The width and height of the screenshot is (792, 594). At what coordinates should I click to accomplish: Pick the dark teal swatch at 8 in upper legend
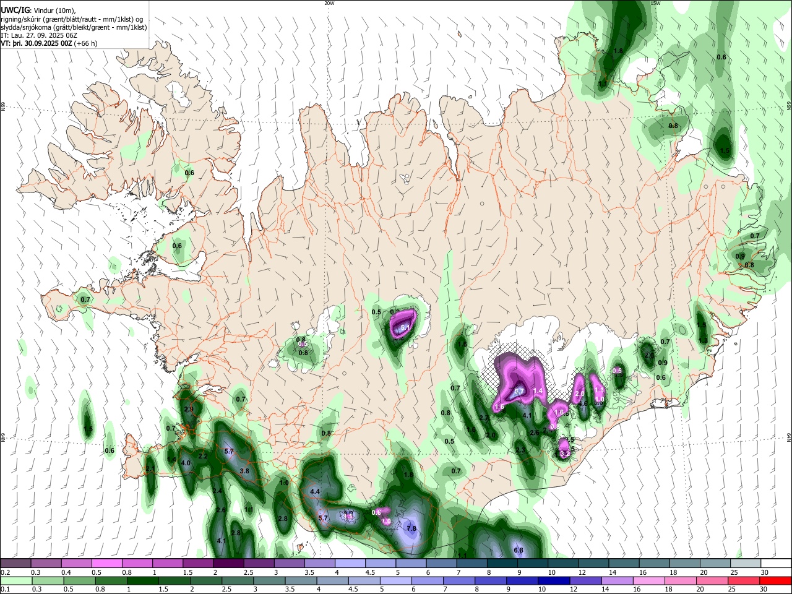501,563
